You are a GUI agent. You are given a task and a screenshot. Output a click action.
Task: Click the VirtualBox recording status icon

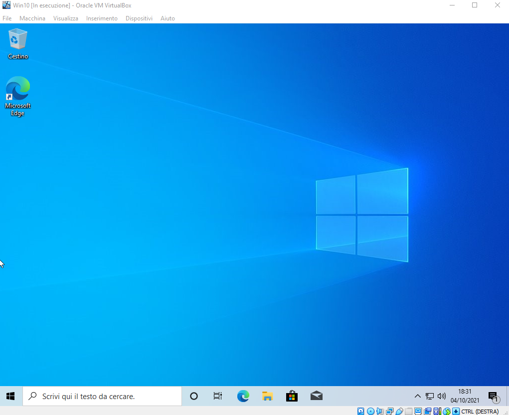click(428, 411)
